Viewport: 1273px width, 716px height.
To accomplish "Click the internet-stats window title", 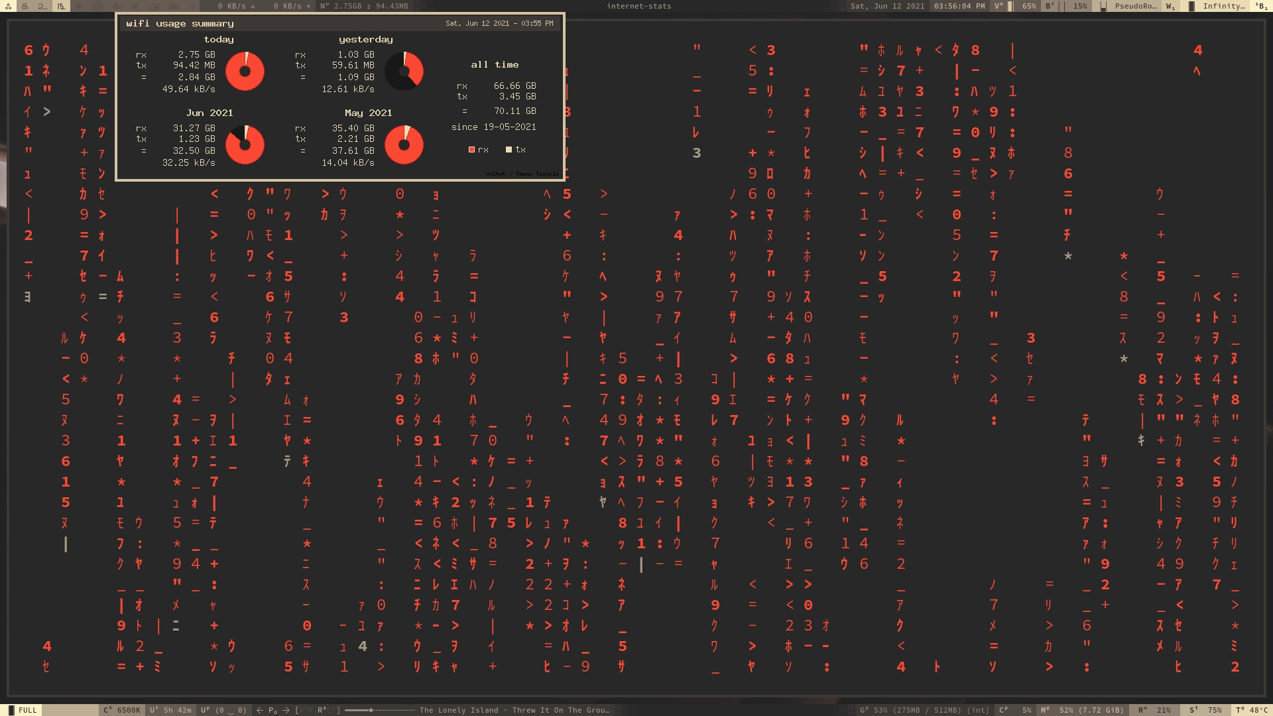I will pos(638,6).
